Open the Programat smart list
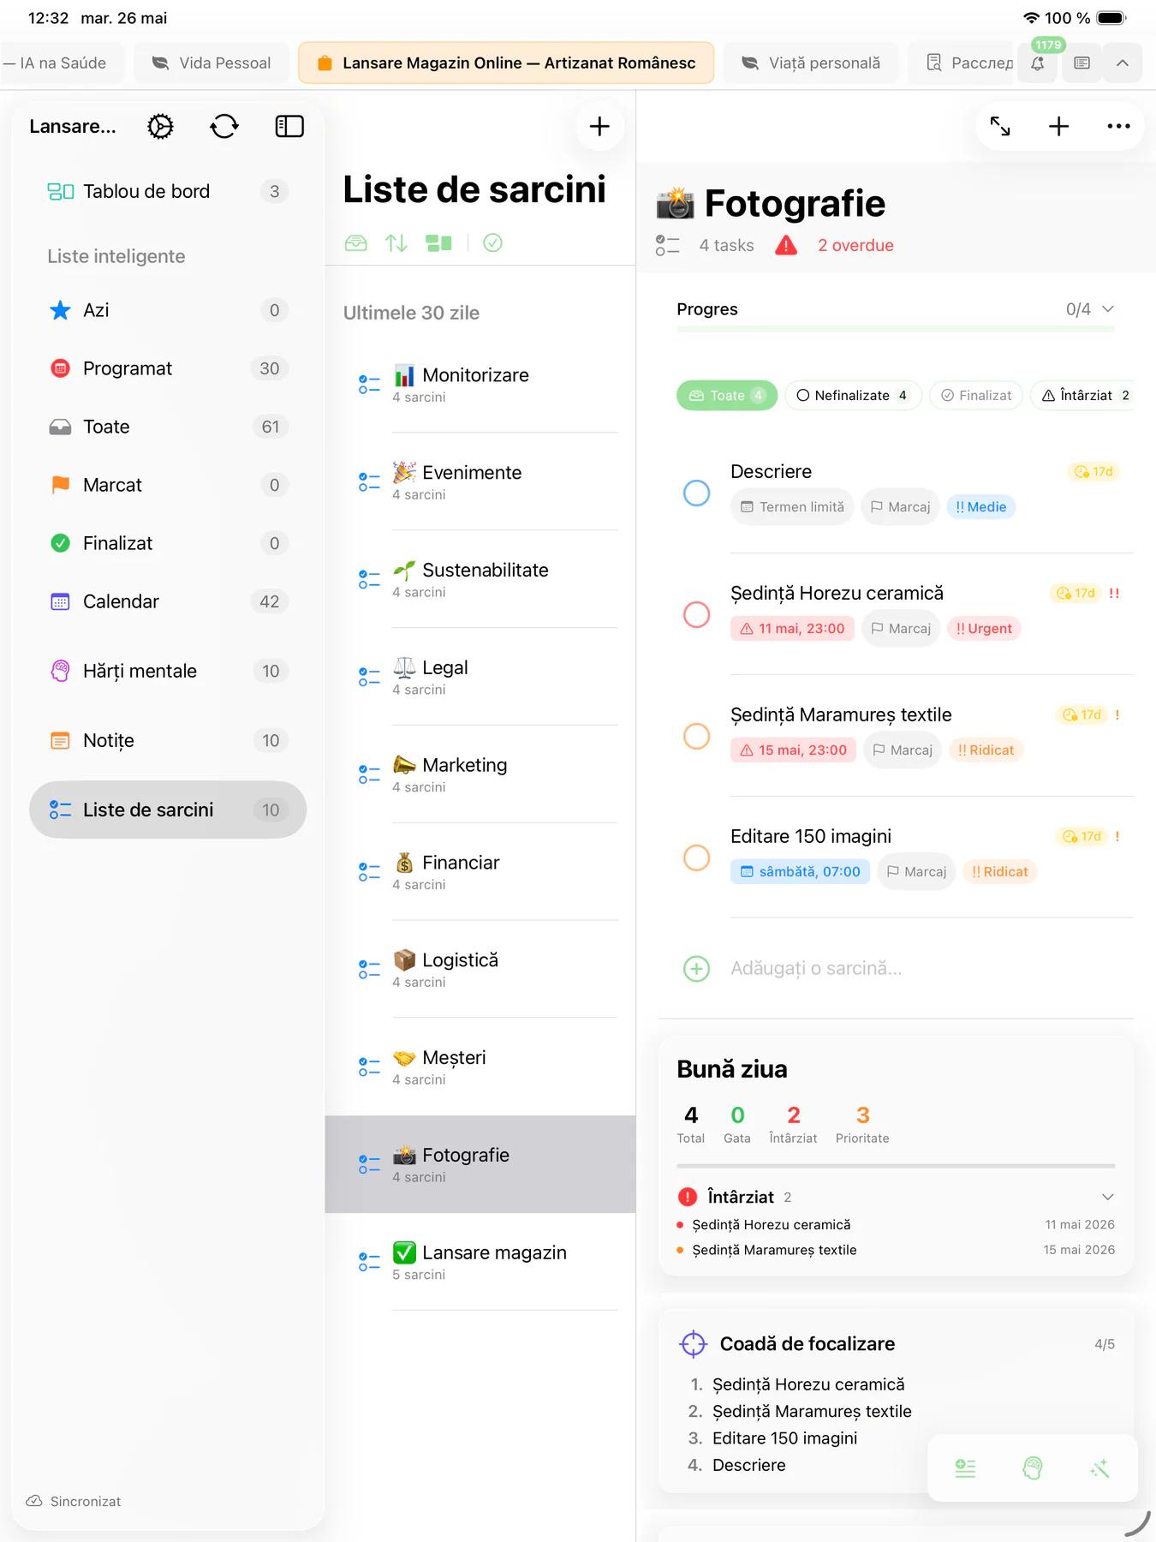Image resolution: width=1156 pixels, height=1542 pixels. tap(168, 368)
